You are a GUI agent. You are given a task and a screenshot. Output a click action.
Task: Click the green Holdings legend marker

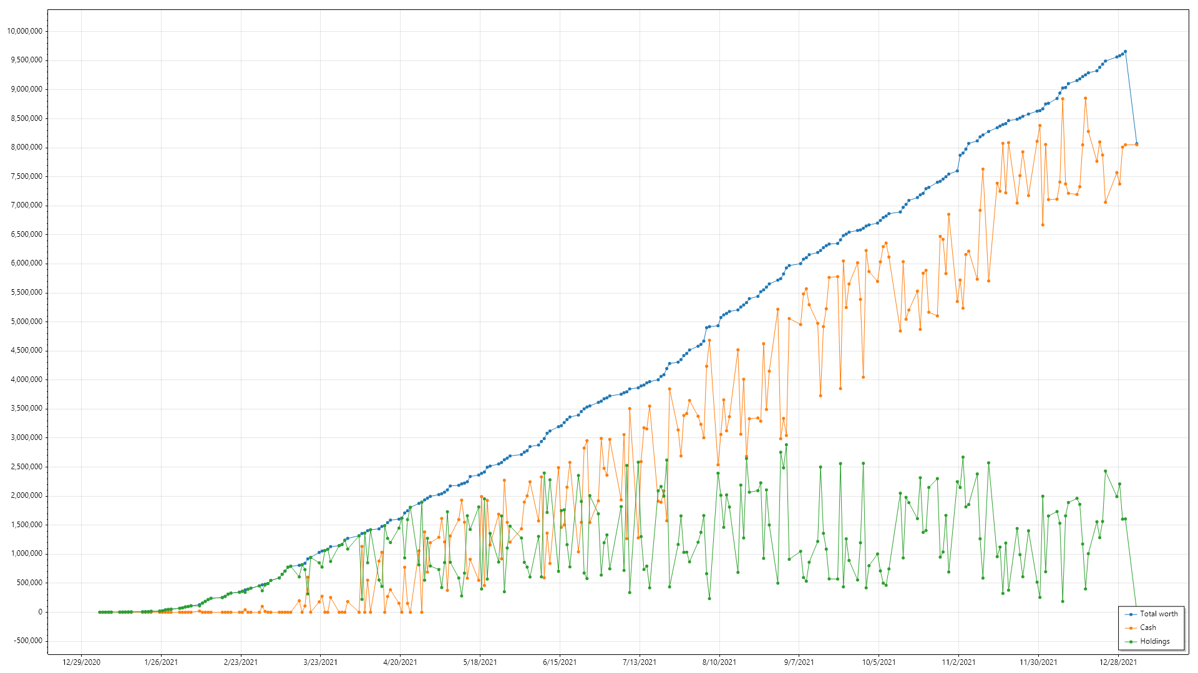pyautogui.click(x=1131, y=642)
